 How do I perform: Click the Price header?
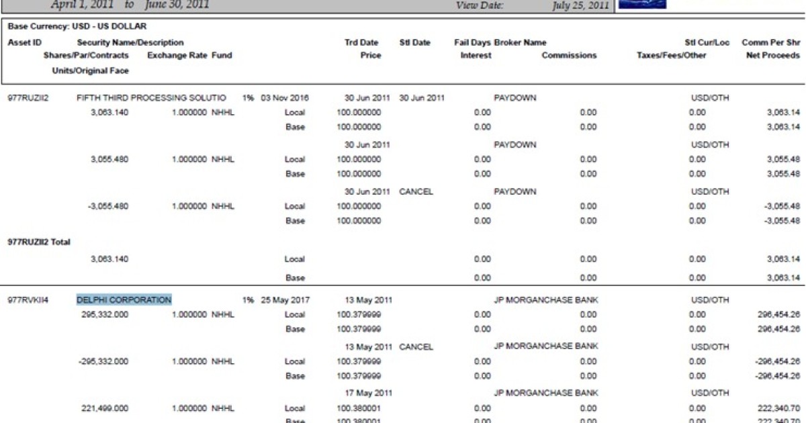pyautogui.click(x=371, y=55)
